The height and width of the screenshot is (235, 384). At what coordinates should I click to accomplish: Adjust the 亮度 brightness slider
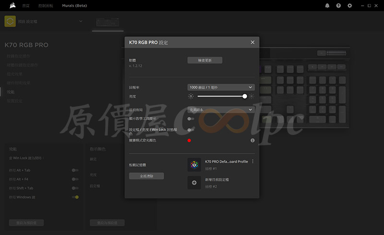[221, 96]
